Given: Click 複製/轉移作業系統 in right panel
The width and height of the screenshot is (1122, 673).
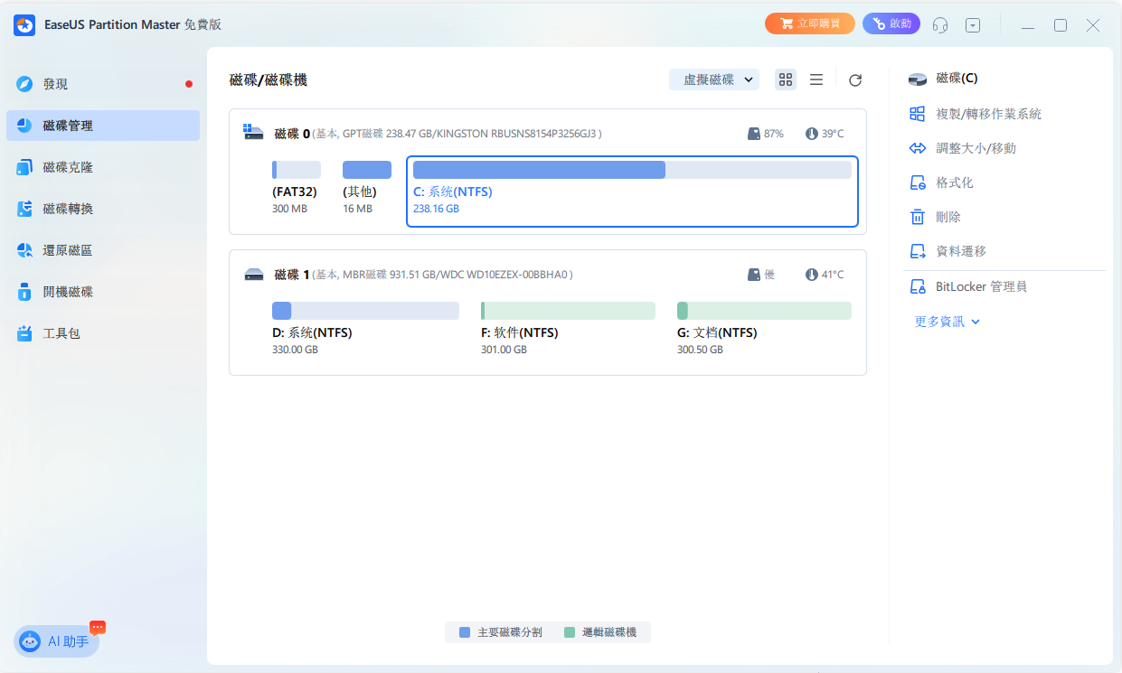Looking at the screenshot, I should tap(988, 114).
